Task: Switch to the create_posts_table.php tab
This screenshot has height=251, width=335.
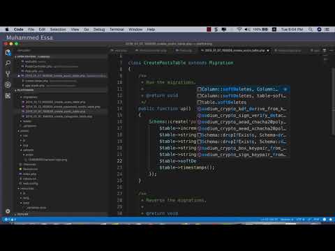Action: pos(234,50)
